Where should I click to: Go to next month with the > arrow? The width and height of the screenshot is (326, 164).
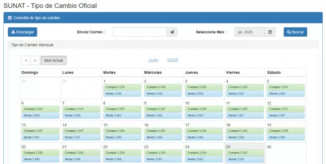[35, 60]
